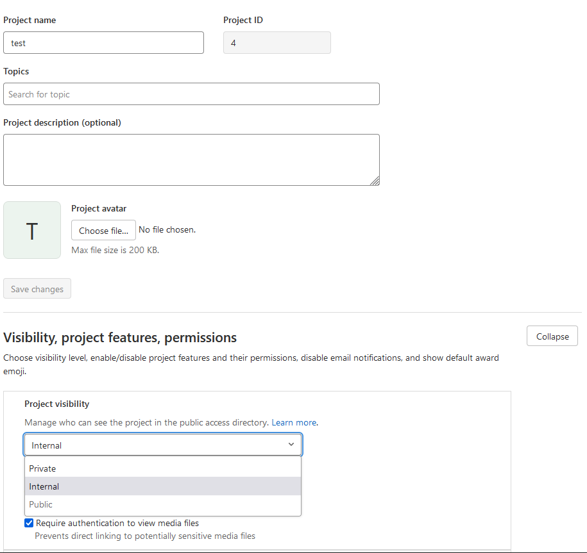Image resolution: width=587 pixels, height=553 pixels.
Task: Open the Choose file... avatar button
Action: click(x=103, y=230)
